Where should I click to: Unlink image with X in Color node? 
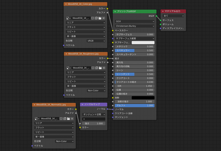click(x=104, y=18)
